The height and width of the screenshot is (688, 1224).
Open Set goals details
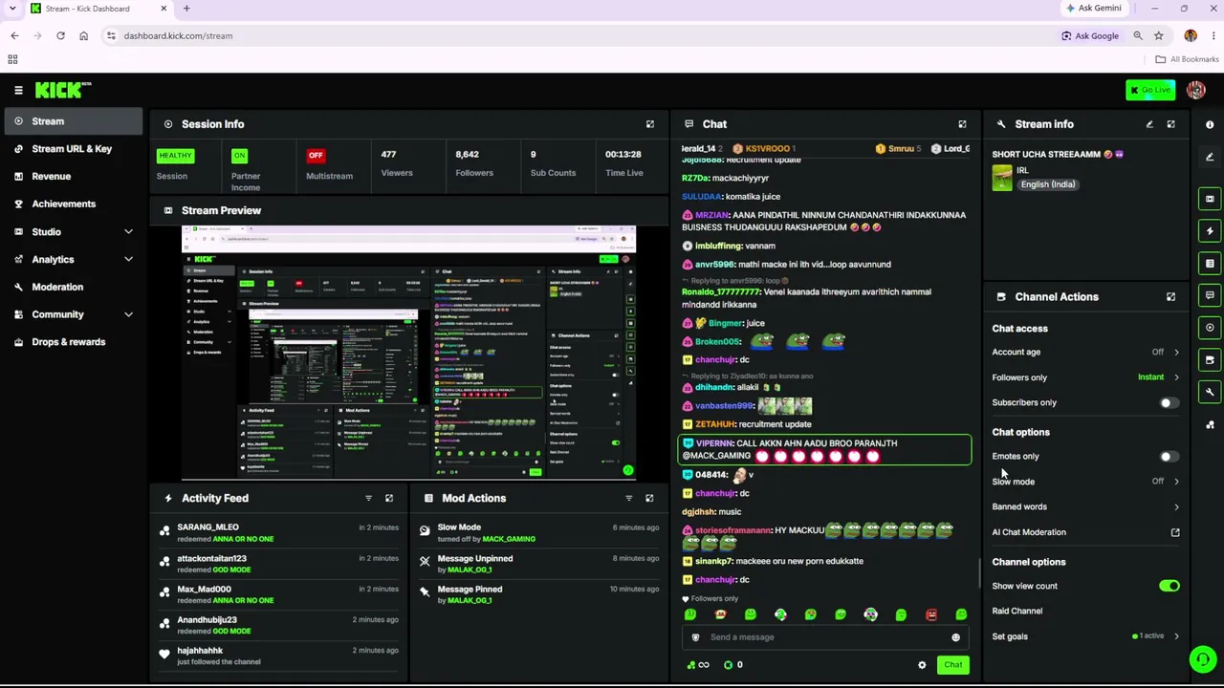tap(1086, 636)
